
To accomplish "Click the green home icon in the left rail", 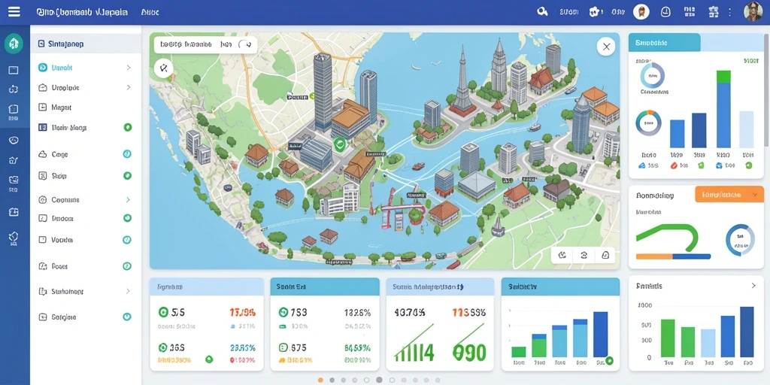I will click(x=14, y=44).
